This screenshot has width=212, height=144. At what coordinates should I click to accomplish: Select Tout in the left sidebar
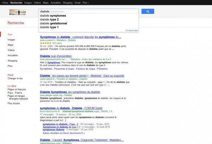point(10,35)
